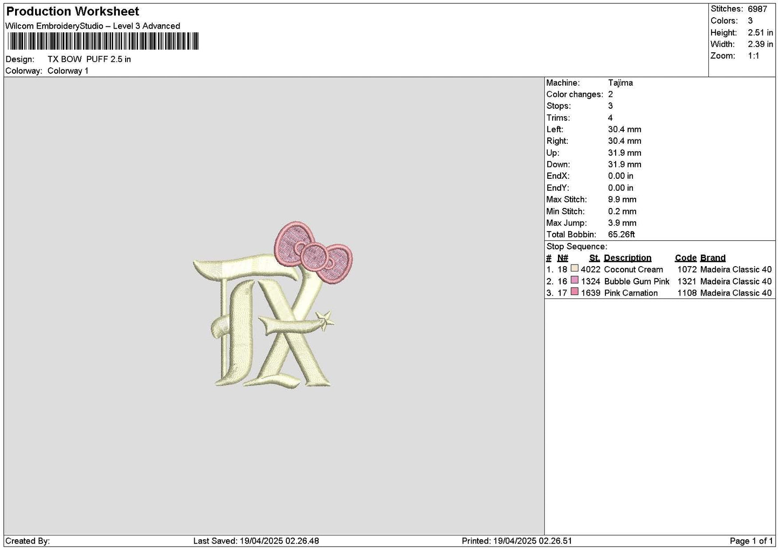Click the 'Printed: 19/04/2025 02.26.51' text
This screenshot has height=550, width=779.
pos(517,541)
